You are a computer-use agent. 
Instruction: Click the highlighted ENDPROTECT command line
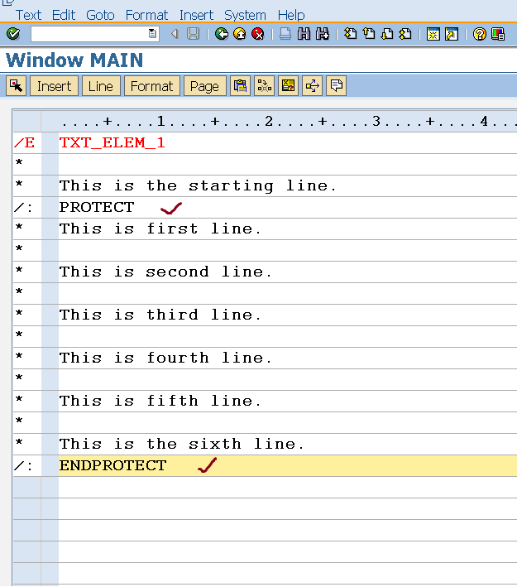pos(288,465)
